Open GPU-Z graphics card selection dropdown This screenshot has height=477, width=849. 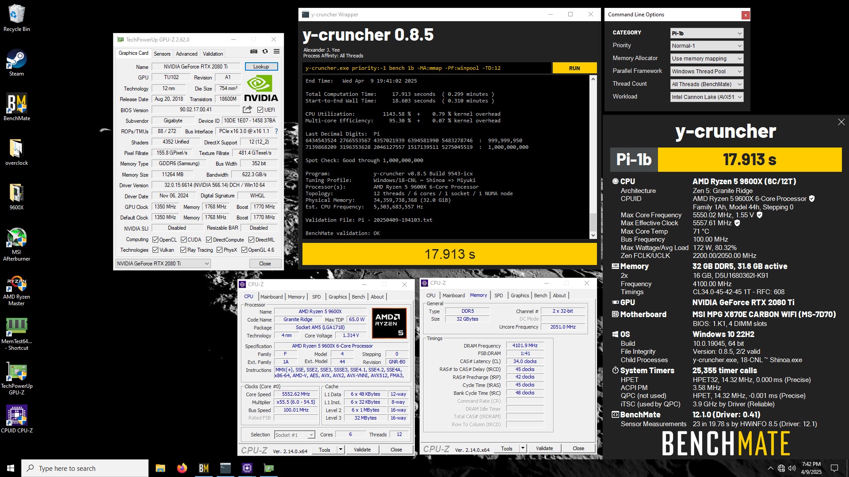tap(163, 264)
